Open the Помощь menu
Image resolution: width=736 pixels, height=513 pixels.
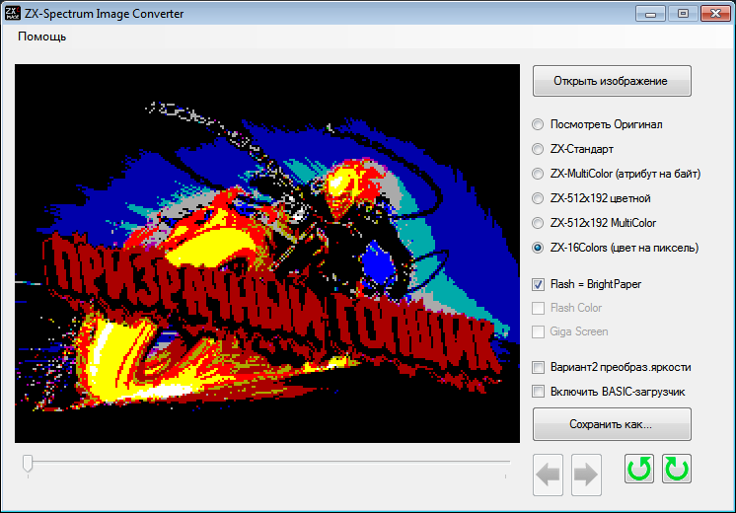41,37
